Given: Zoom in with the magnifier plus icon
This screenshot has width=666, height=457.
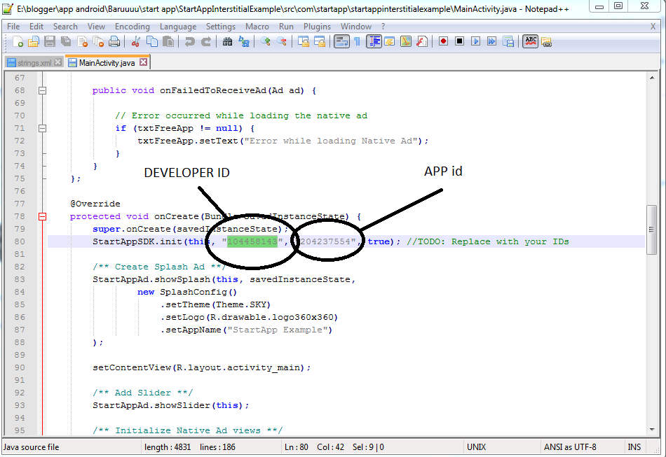Looking at the screenshot, I should click(266, 41).
